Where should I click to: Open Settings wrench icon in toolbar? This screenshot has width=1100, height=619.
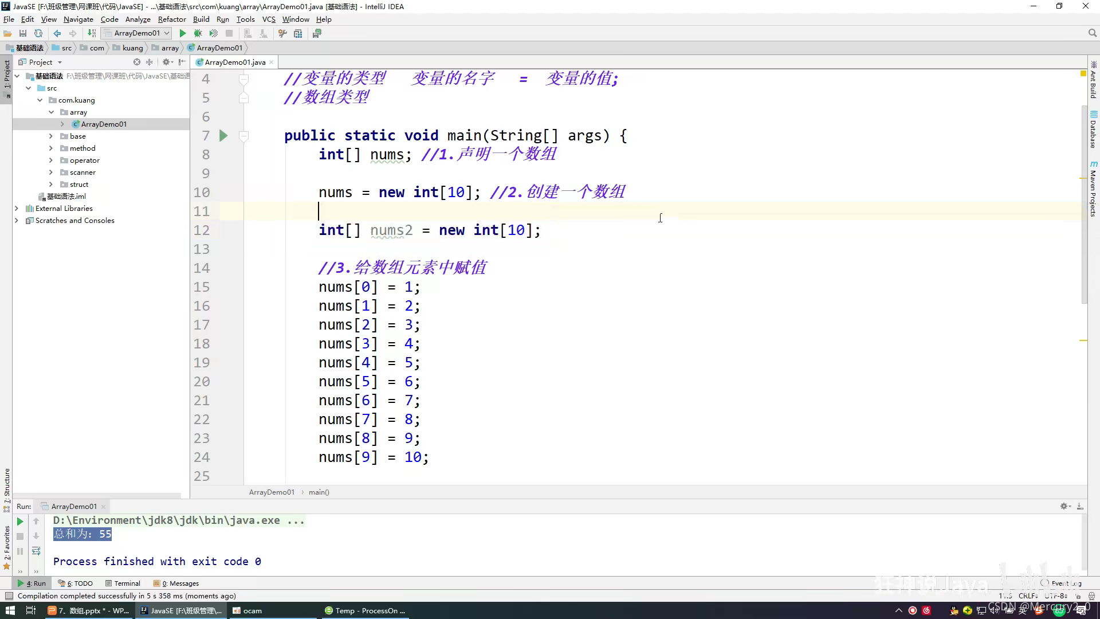click(282, 33)
